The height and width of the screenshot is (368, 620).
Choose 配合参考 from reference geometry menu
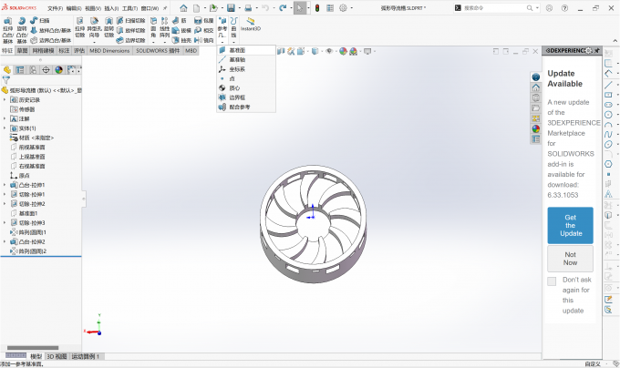[246, 107]
